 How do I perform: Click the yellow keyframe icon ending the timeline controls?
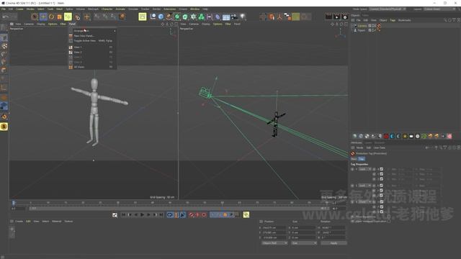(246, 215)
